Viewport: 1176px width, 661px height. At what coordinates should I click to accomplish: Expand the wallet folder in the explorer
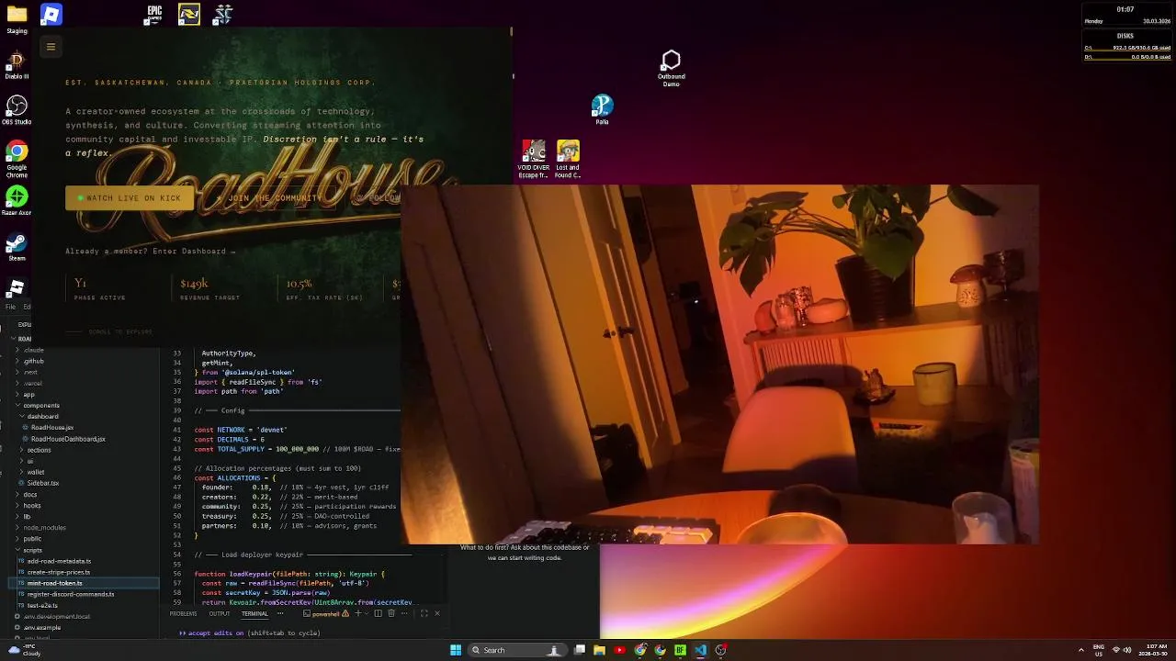click(x=35, y=472)
